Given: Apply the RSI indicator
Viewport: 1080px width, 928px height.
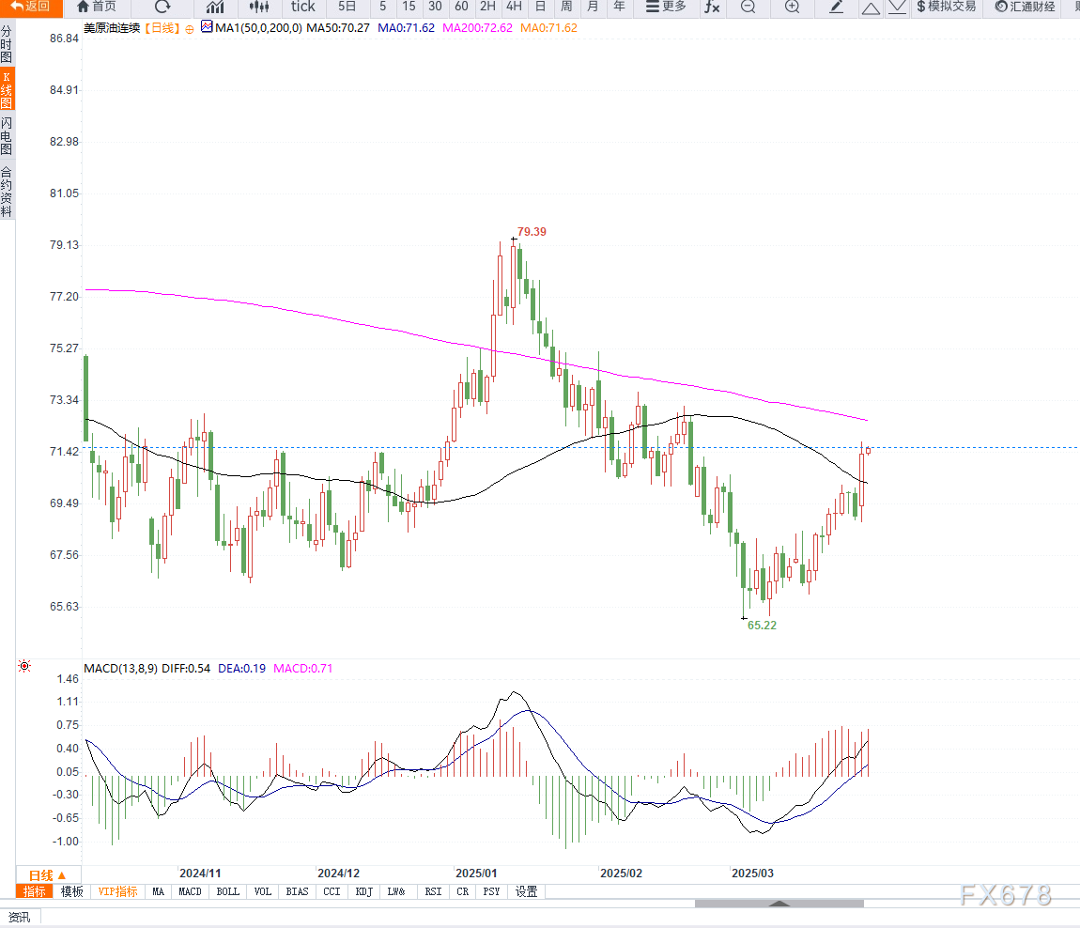Looking at the screenshot, I should (433, 891).
